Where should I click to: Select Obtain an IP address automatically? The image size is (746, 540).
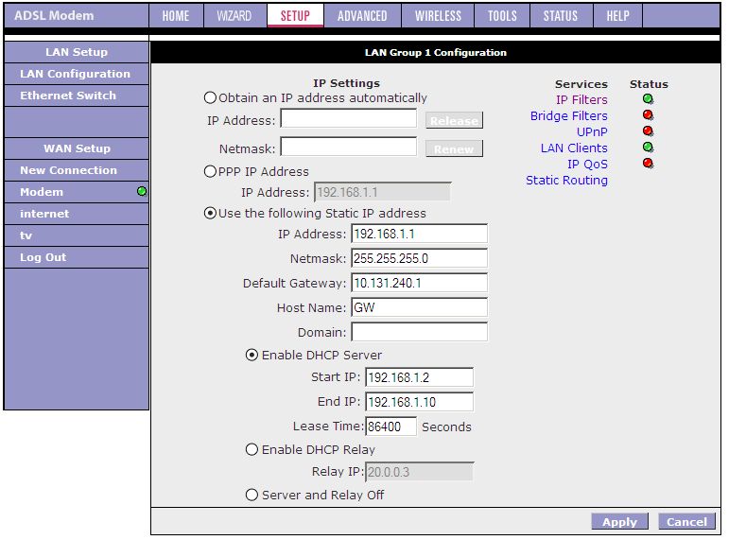point(210,98)
